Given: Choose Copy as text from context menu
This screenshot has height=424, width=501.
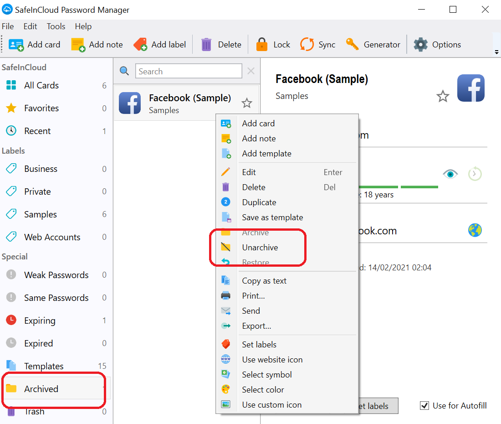Looking at the screenshot, I should click(x=287, y=281).
